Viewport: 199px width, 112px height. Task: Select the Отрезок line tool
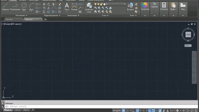pos(6,7)
